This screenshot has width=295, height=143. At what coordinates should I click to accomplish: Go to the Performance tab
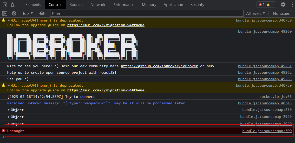click(123, 4)
